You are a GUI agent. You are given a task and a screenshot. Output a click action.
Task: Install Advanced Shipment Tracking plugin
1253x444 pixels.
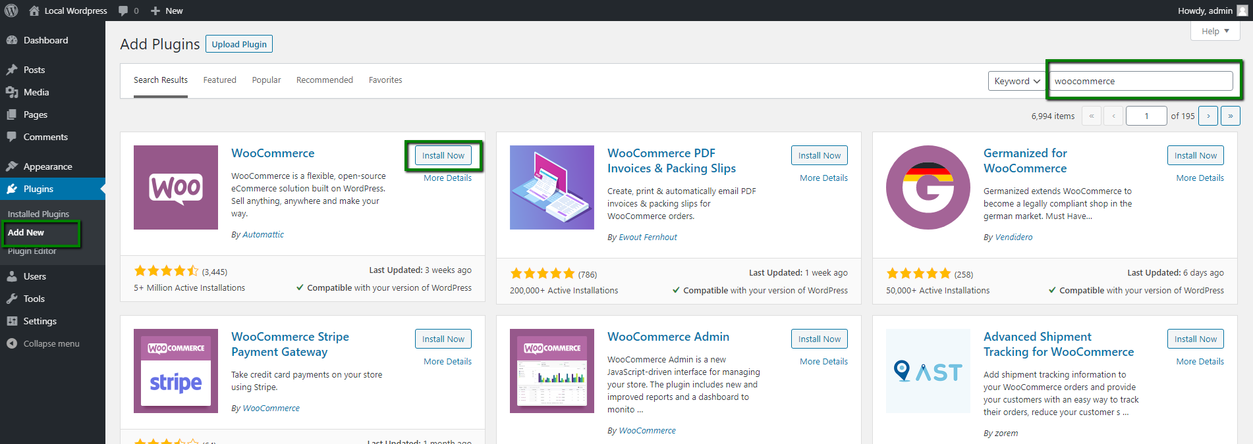pos(1196,339)
